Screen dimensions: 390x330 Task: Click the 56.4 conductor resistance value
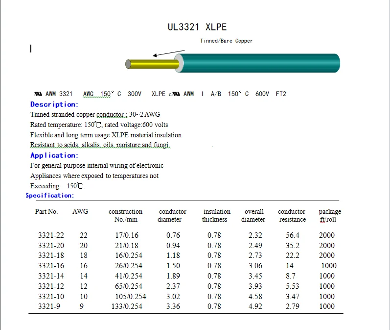coord(293,235)
